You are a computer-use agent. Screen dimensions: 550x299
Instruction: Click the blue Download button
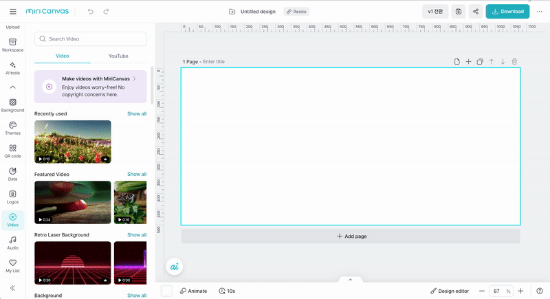pos(507,12)
